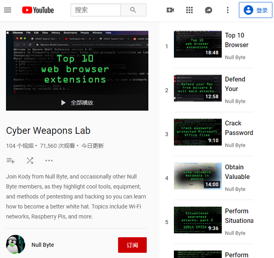Save playlist with the add-to-list icon

point(11,161)
